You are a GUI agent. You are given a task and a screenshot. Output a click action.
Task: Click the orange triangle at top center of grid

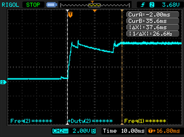pyautogui.click(x=95, y=11)
